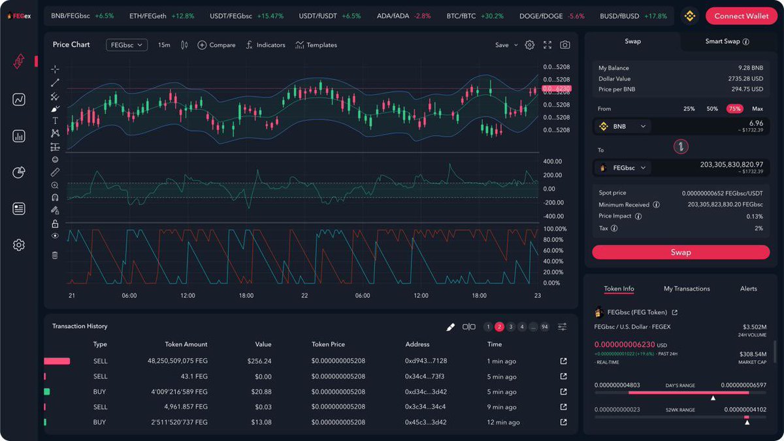Open external link for 1 min ago transaction
The width and height of the screenshot is (784, 441).
click(563, 361)
